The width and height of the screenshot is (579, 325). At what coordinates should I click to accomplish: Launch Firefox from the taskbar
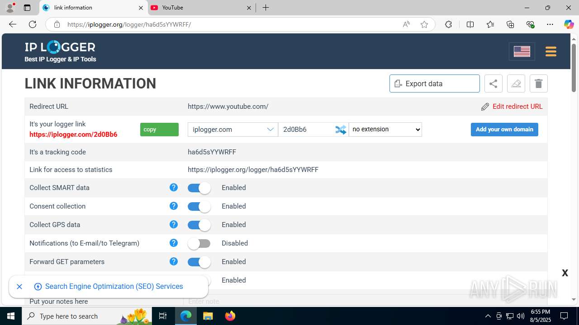[x=230, y=316]
